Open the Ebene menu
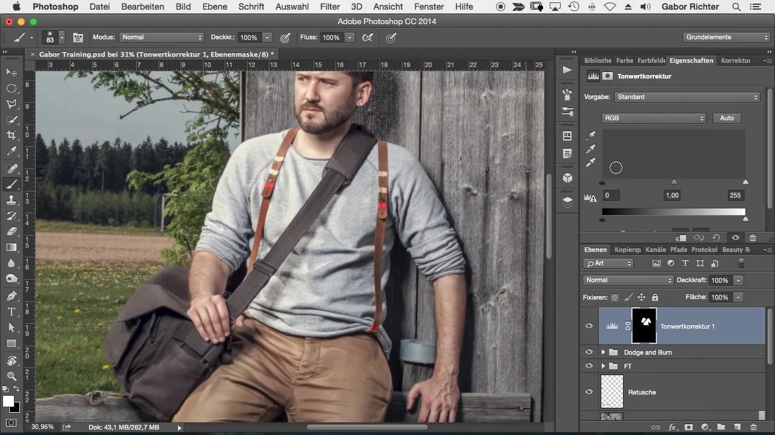 (x=215, y=7)
